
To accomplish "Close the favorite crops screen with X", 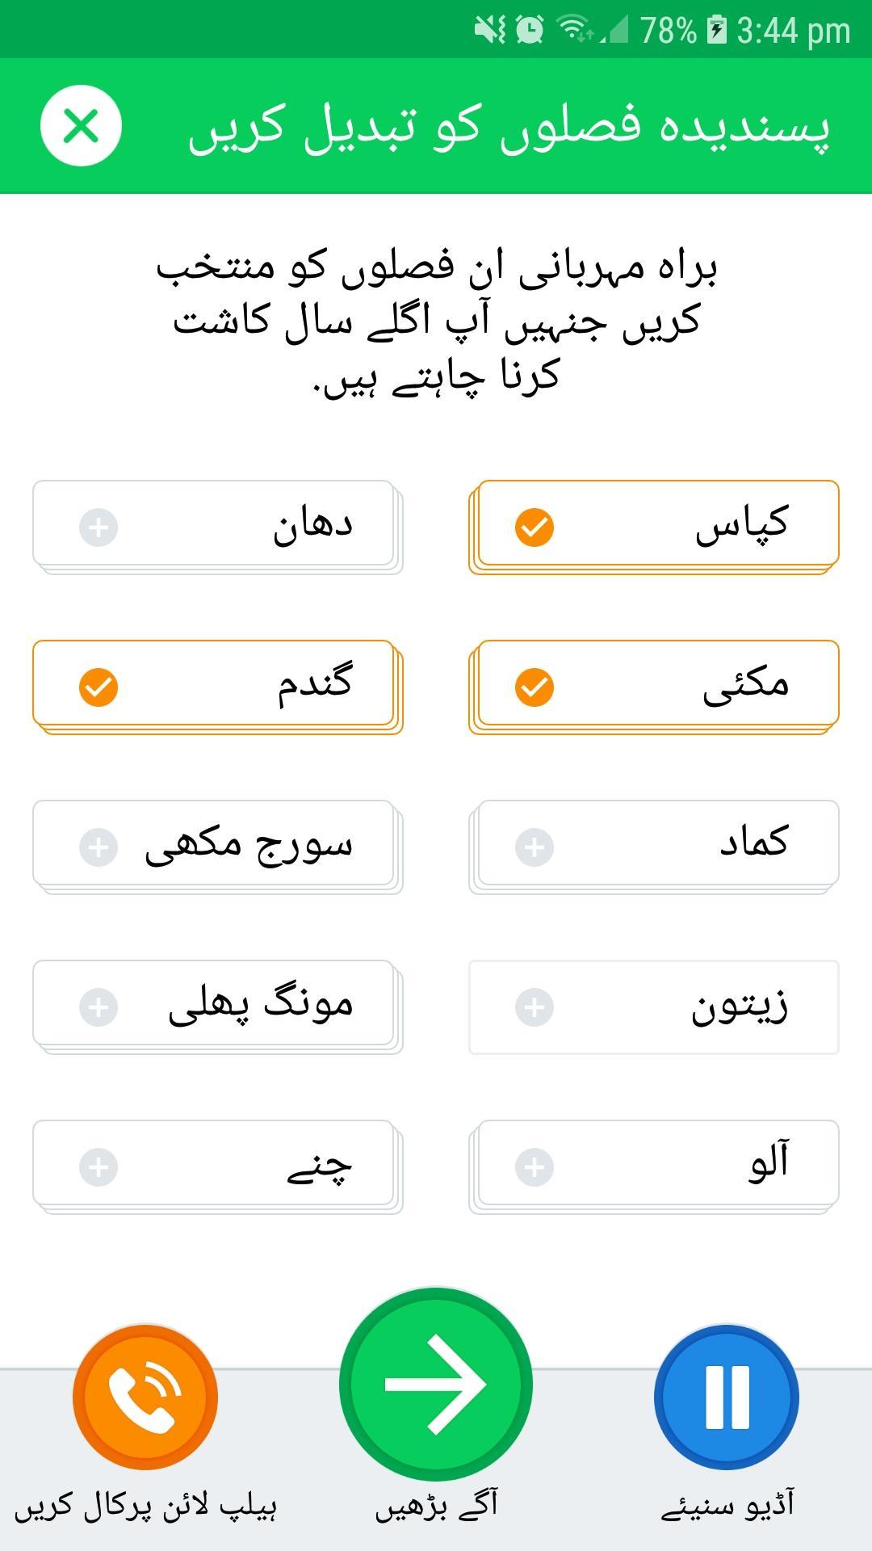I will (81, 126).
